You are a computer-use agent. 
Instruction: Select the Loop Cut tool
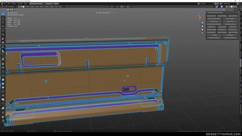pyautogui.click(x=3, y=72)
